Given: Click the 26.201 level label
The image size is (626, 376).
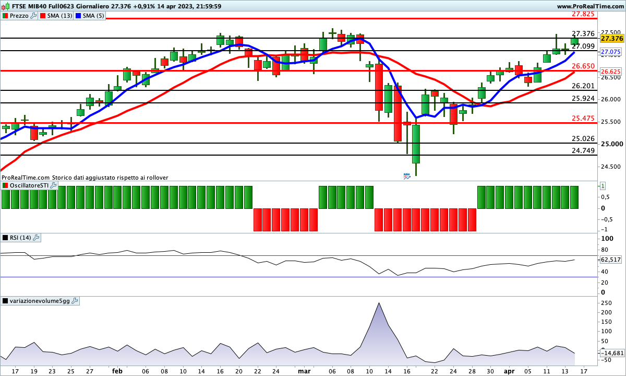Looking at the screenshot, I should [x=583, y=86].
